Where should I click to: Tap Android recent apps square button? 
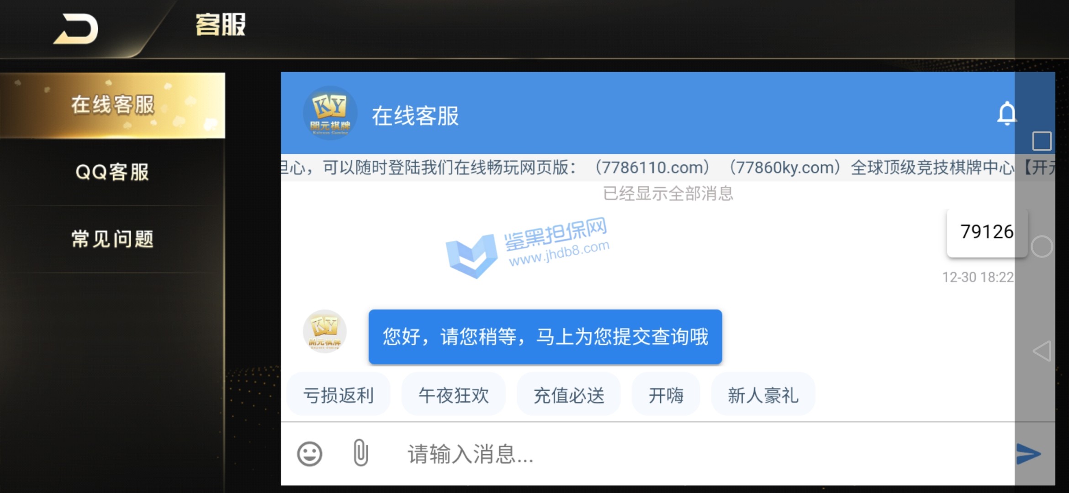[x=1042, y=141]
